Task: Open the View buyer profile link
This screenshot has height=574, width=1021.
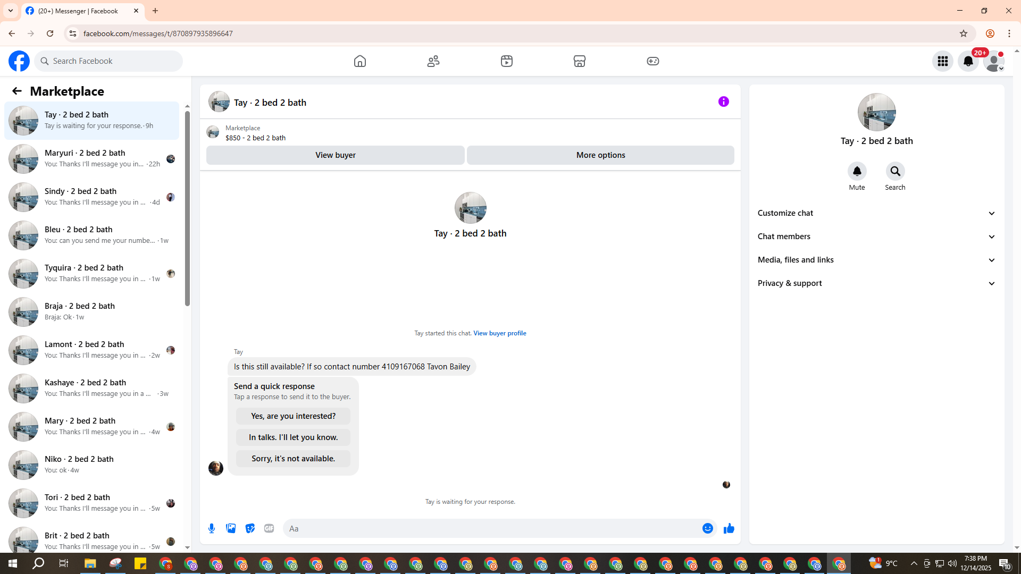Action: coord(499,333)
